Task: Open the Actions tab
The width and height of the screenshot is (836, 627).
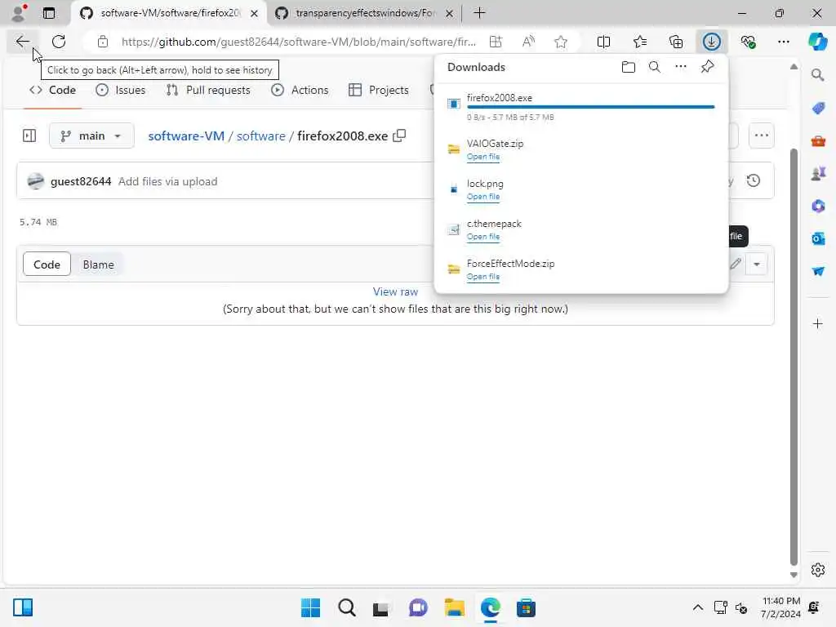Action: pos(300,90)
